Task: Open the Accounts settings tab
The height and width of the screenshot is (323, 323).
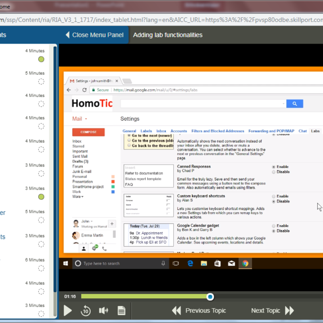Action: tap(178, 131)
